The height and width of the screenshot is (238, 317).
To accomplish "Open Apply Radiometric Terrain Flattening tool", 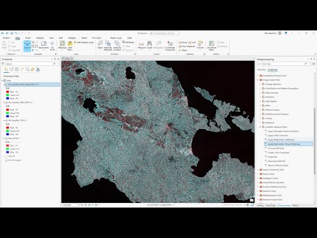I will [x=289, y=144].
